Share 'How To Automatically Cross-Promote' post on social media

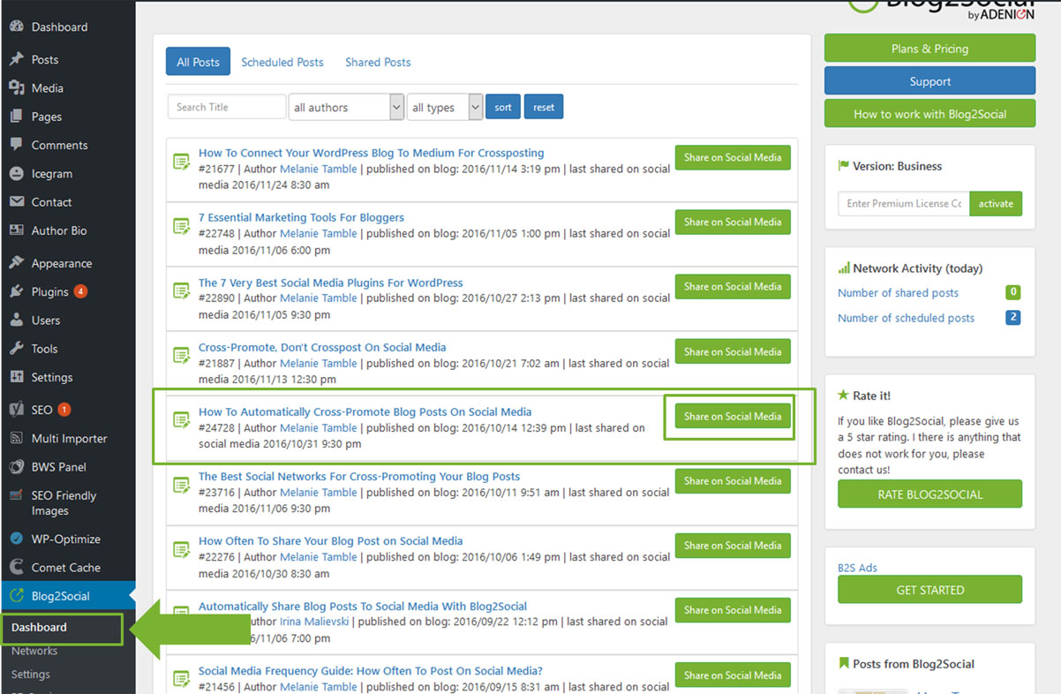tap(733, 416)
